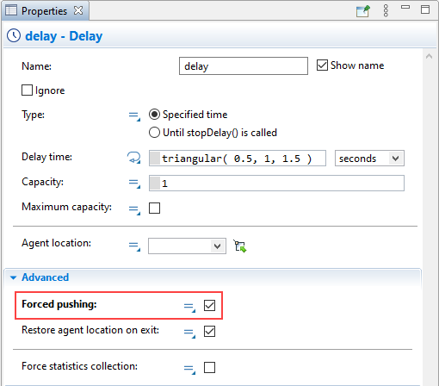Click the scrollbar up arrow
439x386 pixels.
pos(429,56)
